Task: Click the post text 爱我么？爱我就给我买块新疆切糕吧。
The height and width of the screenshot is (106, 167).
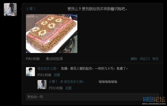Action: (97, 9)
